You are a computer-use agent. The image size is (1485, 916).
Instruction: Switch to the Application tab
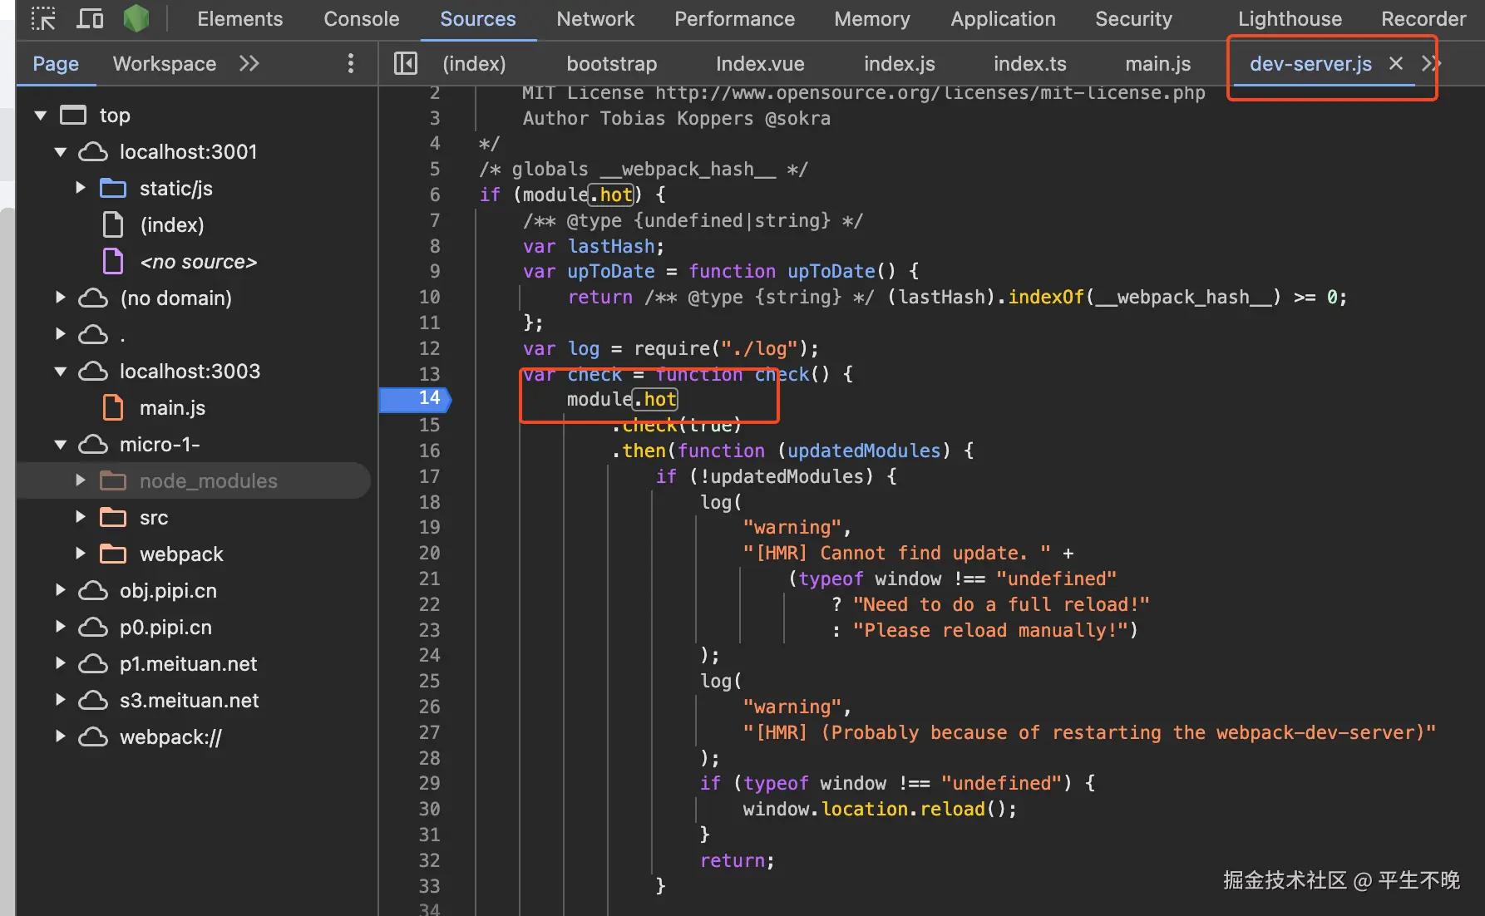click(1004, 18)
